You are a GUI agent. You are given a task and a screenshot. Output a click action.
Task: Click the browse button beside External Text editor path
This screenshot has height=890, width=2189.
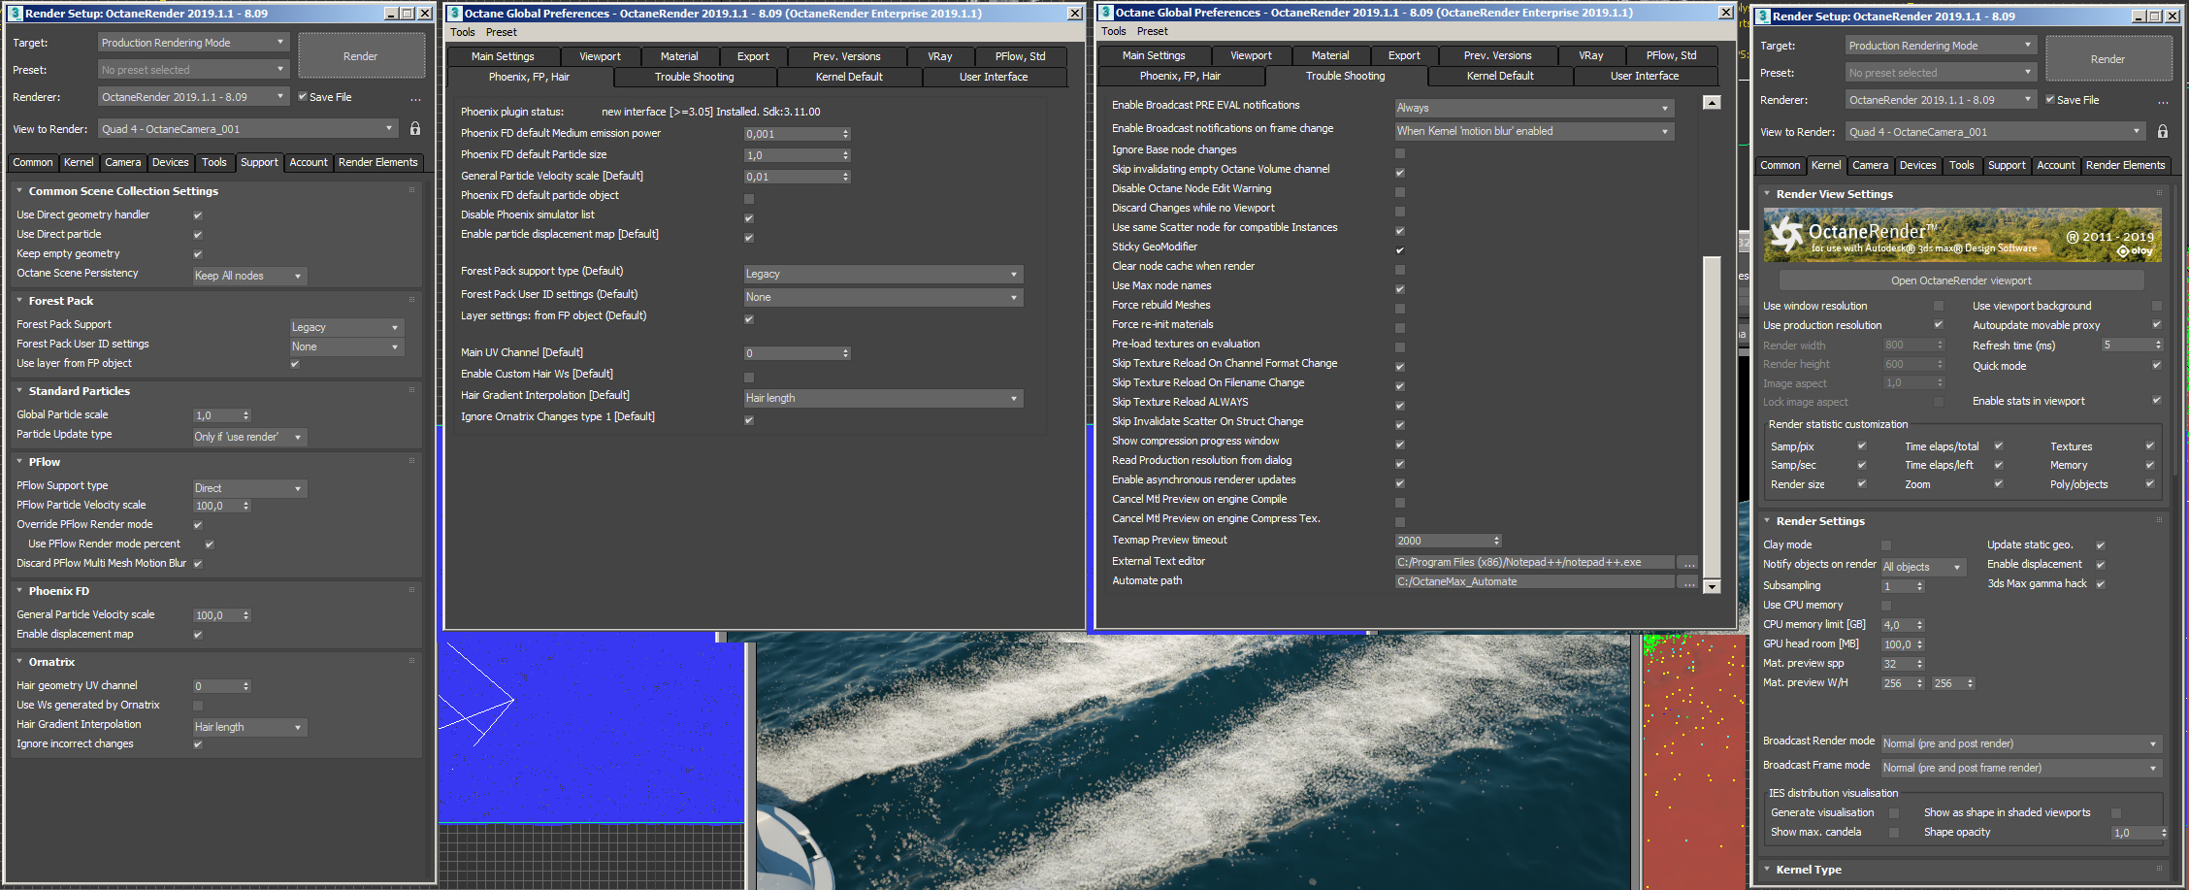coord(1689,562)
